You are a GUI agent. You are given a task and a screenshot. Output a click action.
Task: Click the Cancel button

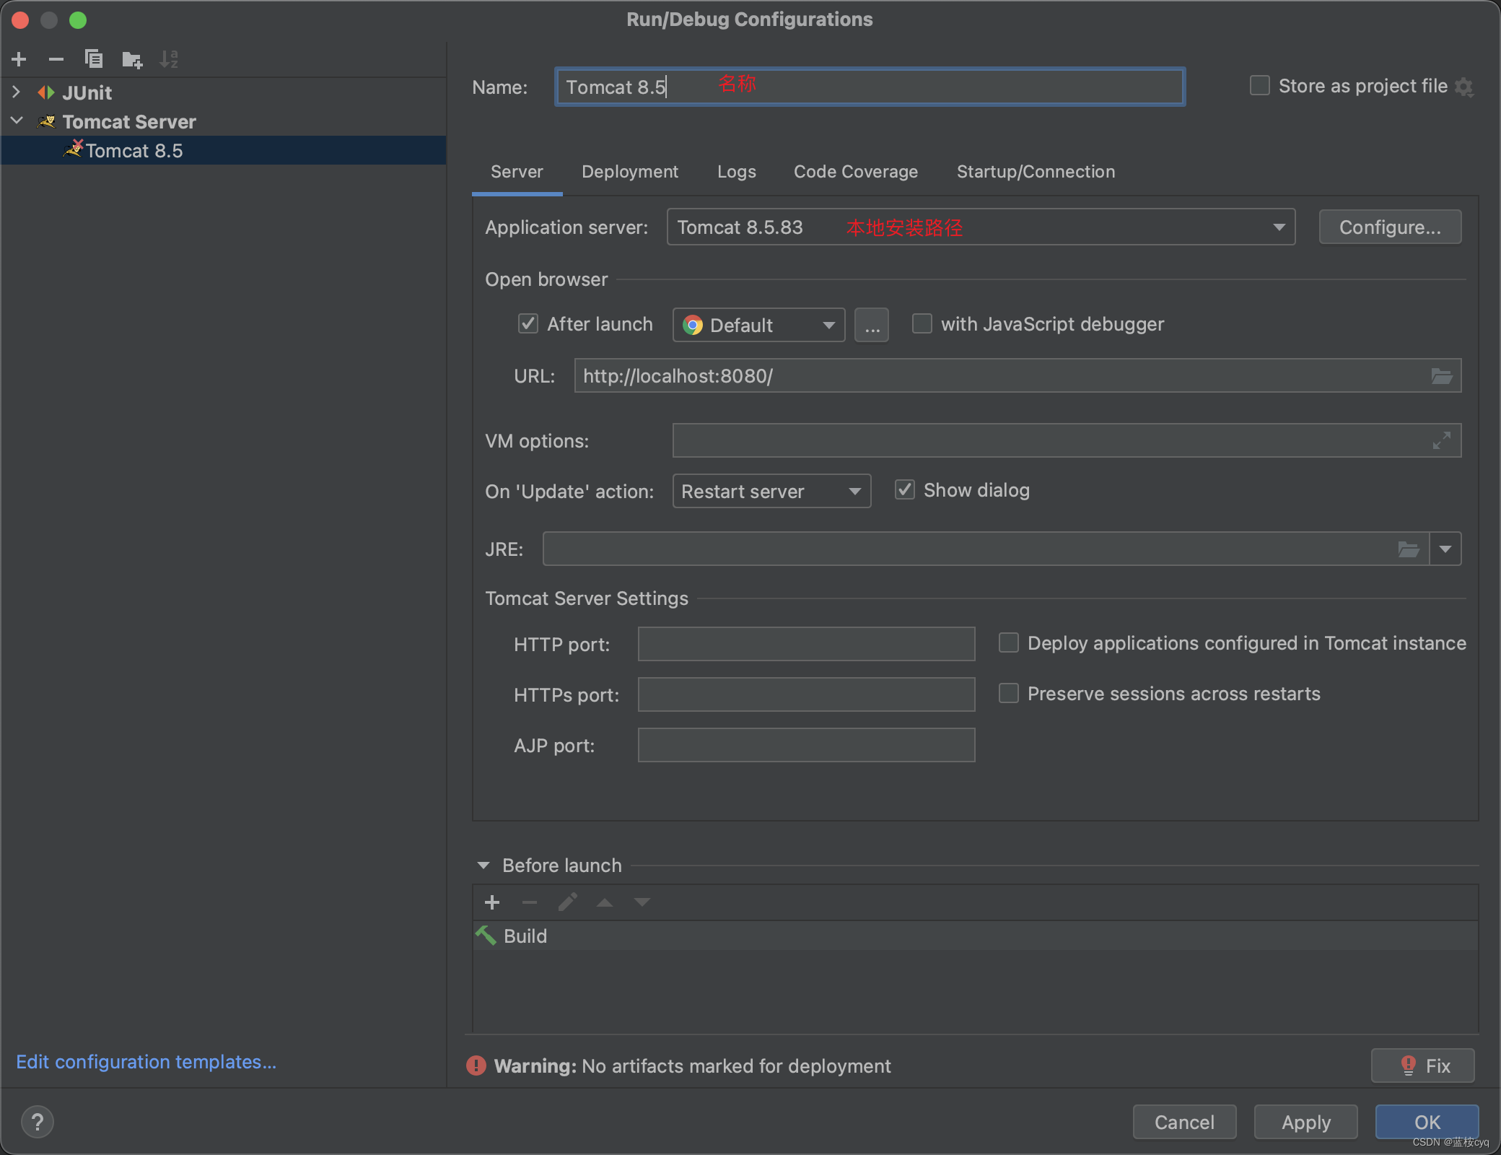pyautogui.click(x=1184, y=1122)
